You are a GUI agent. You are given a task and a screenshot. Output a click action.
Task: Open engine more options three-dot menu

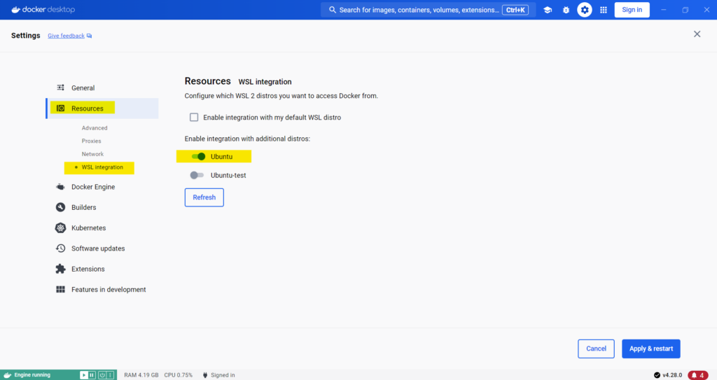pos(111,375)
